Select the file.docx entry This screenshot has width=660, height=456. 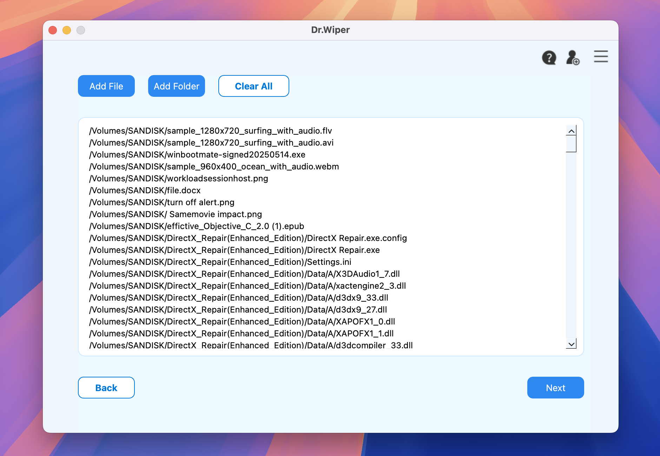click(x=145, y=190)
